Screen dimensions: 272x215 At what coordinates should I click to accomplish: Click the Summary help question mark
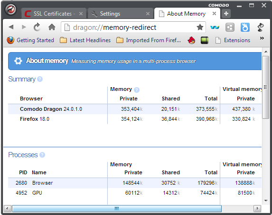pyautogui.click(x=40, y=79)
